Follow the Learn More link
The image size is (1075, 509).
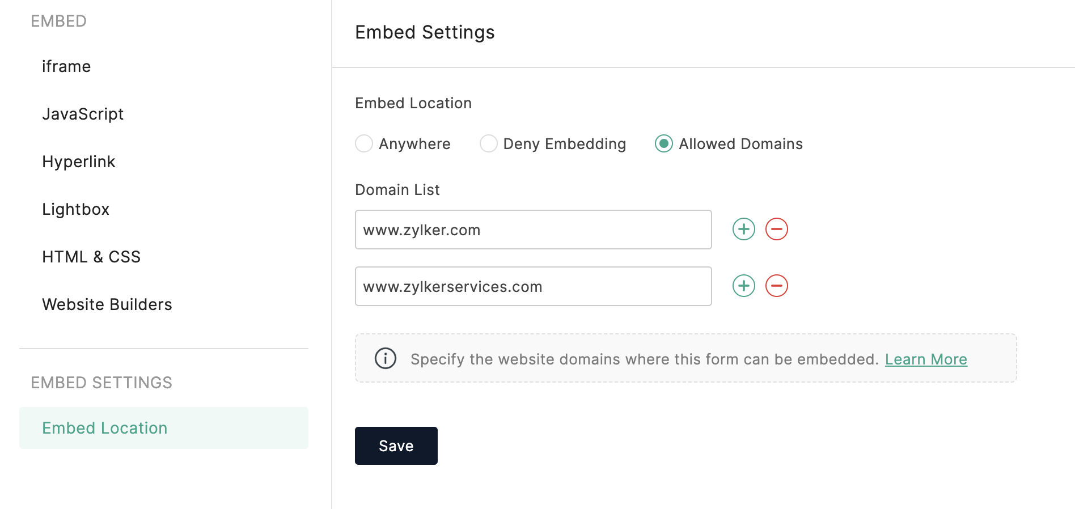pyautogui.click(x=926, y=359)
